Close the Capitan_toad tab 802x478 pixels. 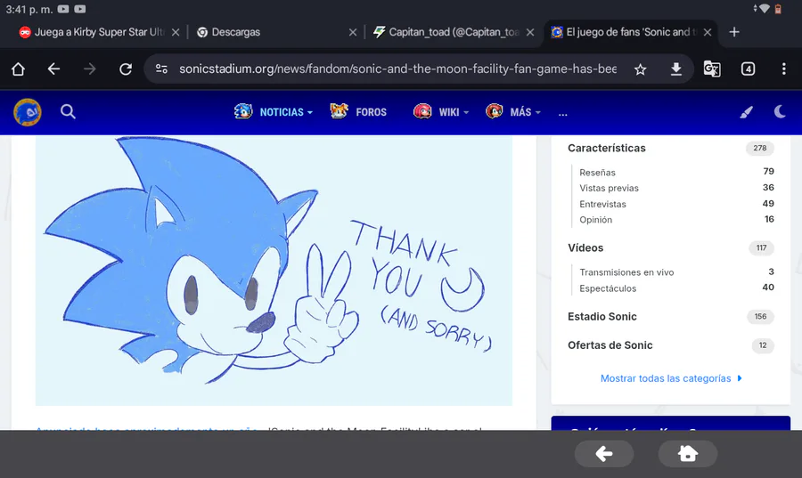(530, 32)
